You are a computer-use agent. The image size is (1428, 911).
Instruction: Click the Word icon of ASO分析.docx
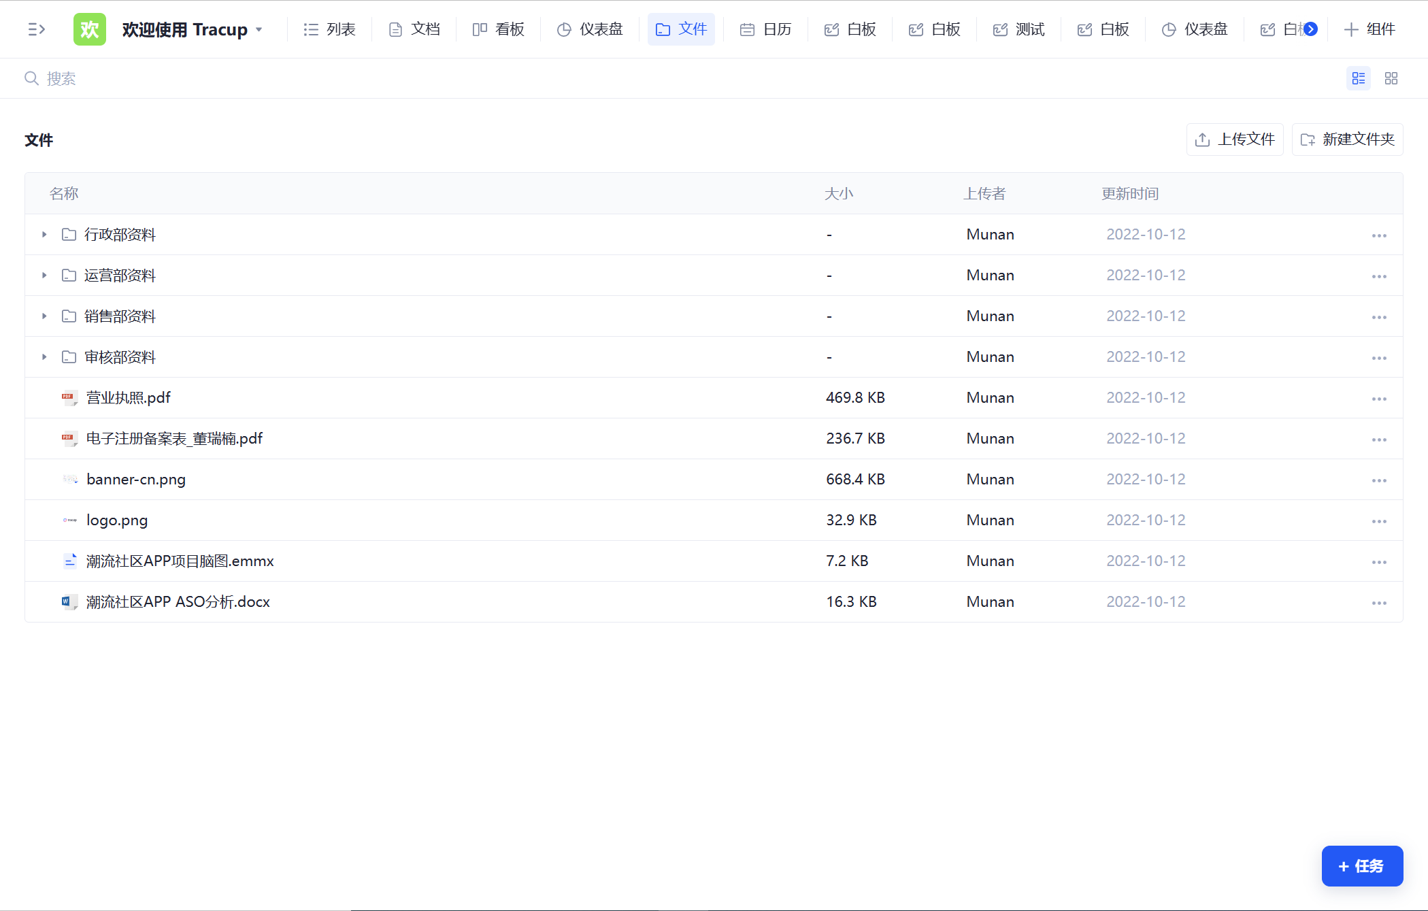(x=69, y=602)
